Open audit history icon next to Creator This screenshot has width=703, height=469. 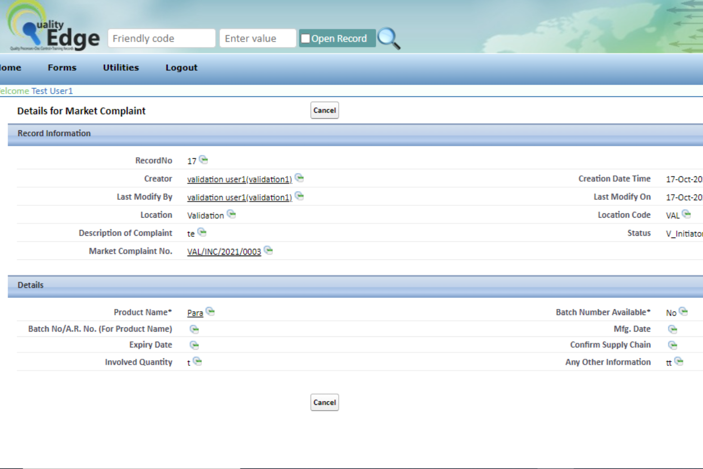tap(300, 177)
